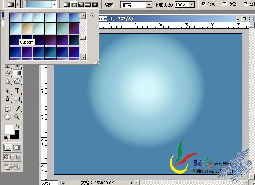Switch to Quick Mask mode
This screenshot has height=185, width=255.
pos(17,148)
